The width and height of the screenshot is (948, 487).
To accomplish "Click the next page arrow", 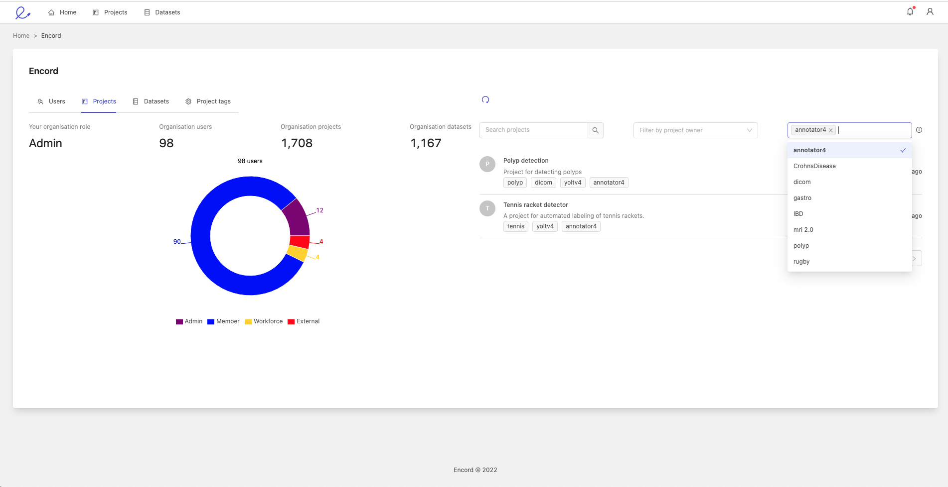I will [916, 259].
